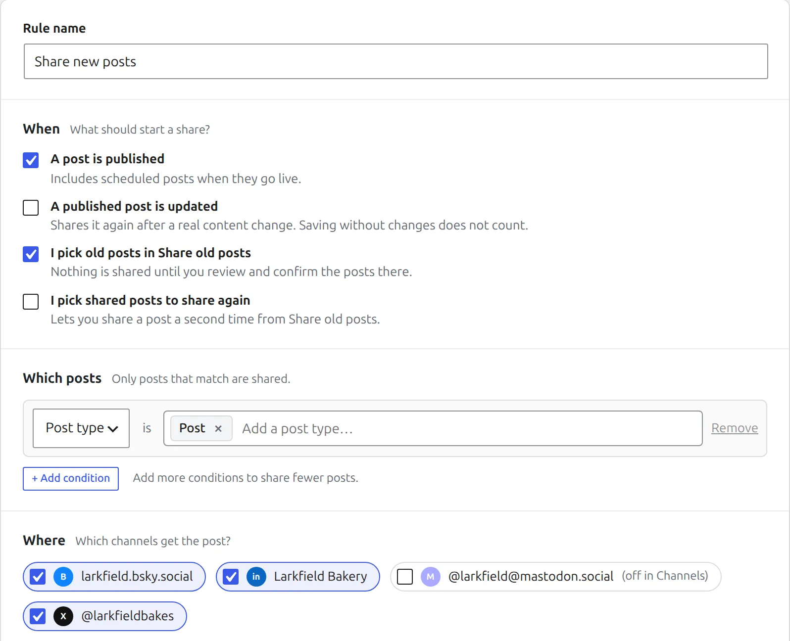Click the 'Only posts that match are shared.' hint
The width and height of the screenshot is (790, 641).
201,379
